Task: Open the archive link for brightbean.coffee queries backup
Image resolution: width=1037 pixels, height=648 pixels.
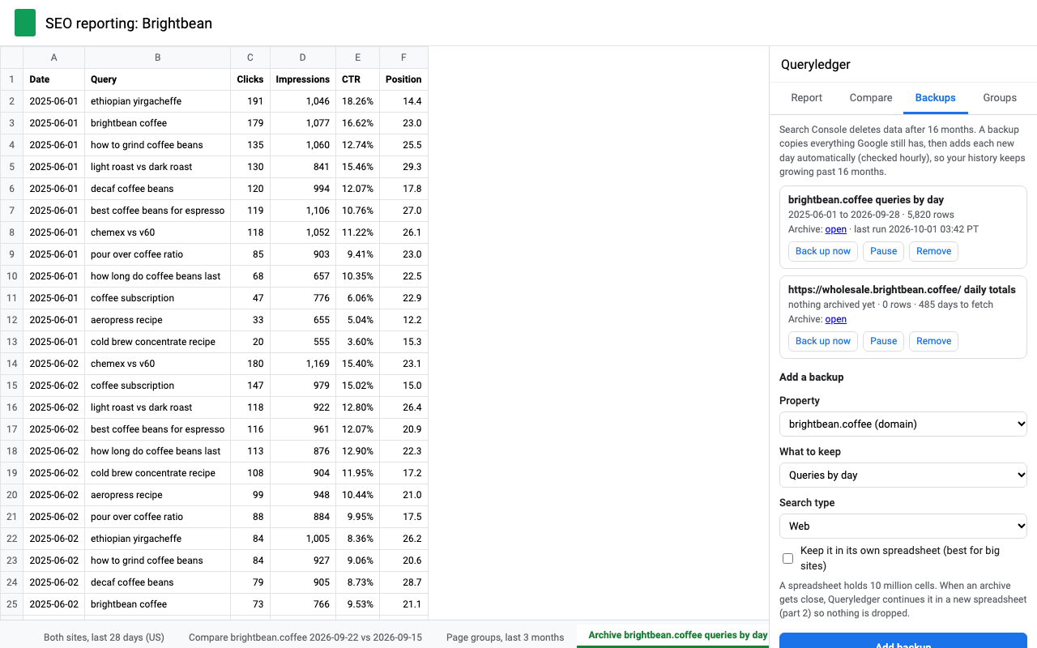Action: coord(835,229)
